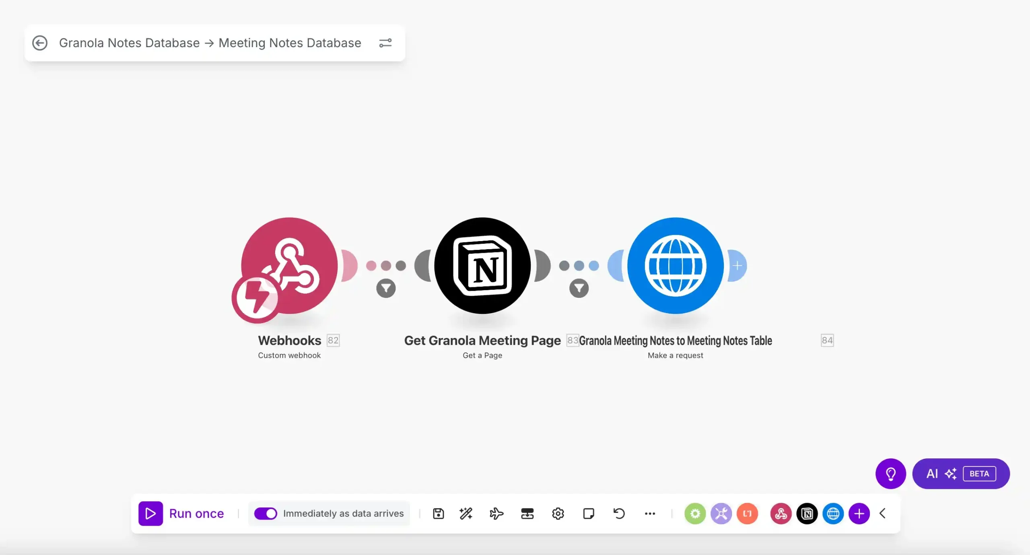Add a note with the notes icon
The height and width of the screenshot is (555, 1030).
pyautogui.click(x=588, y=514)
